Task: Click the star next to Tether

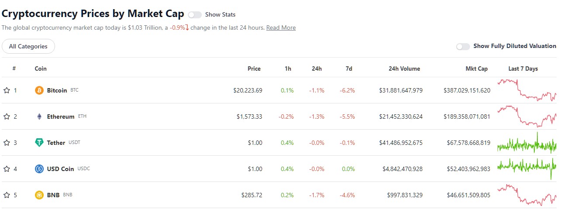Action: click(7, 143)
